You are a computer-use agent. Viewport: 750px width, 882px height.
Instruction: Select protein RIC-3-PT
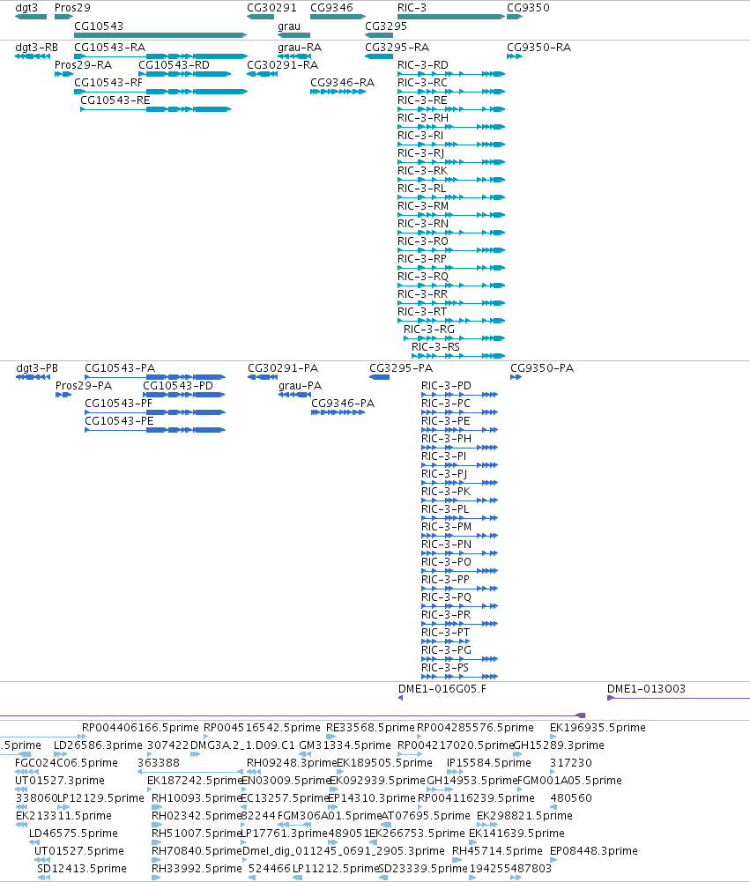point(446,641)
